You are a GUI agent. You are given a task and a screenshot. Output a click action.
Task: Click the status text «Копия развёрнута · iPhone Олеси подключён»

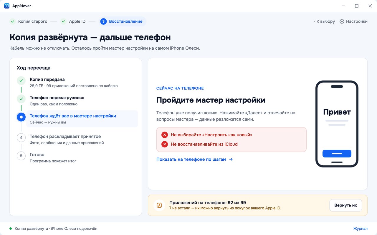(x=56, y=229)
